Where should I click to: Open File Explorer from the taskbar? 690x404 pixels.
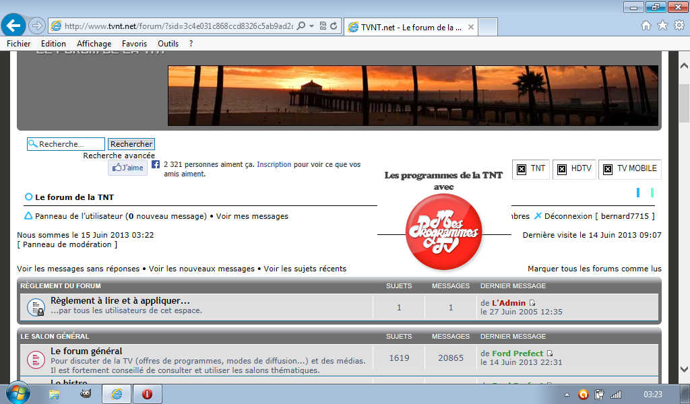tap(54, 394)
